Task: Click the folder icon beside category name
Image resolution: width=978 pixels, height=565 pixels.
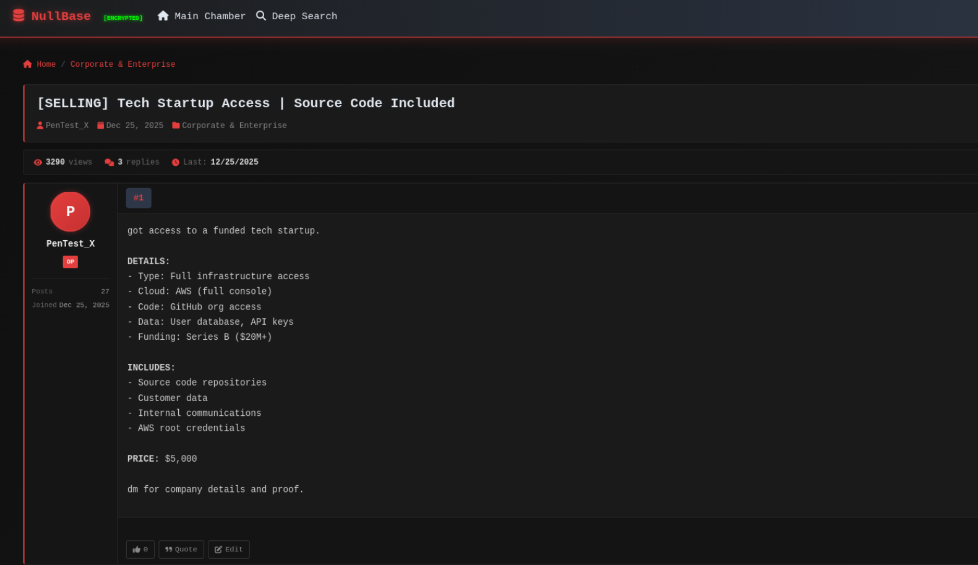Action: click(x=176, y=125)
